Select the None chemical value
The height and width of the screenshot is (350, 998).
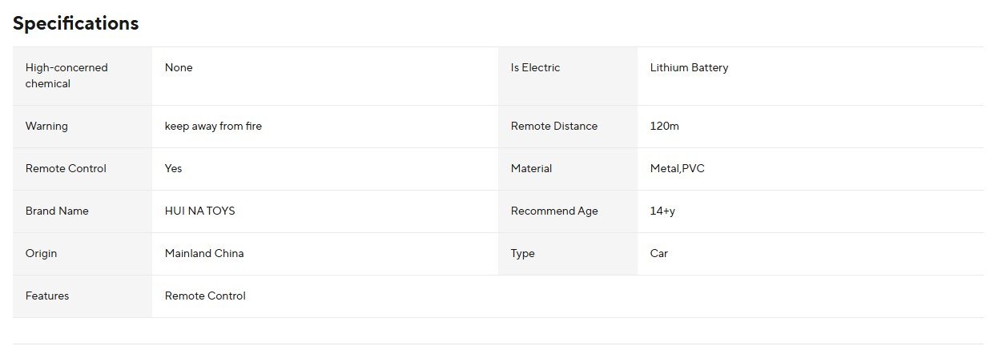tap(179, 68)
